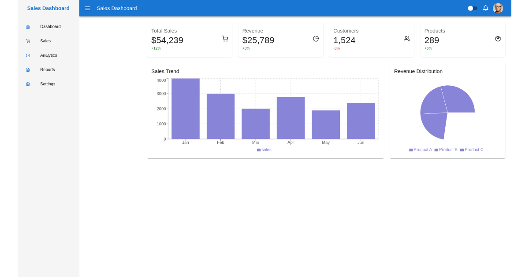Click the box icon on Products card
529x277 pixels.
click(x=498, y=39)
